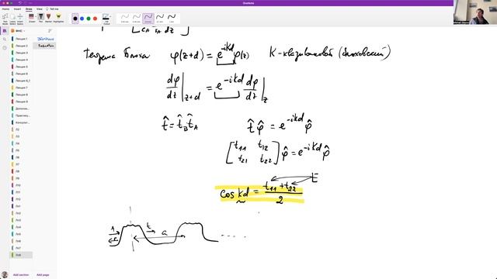Click Add page
This screenshot has width=497, height=279.
coord(43,275)
